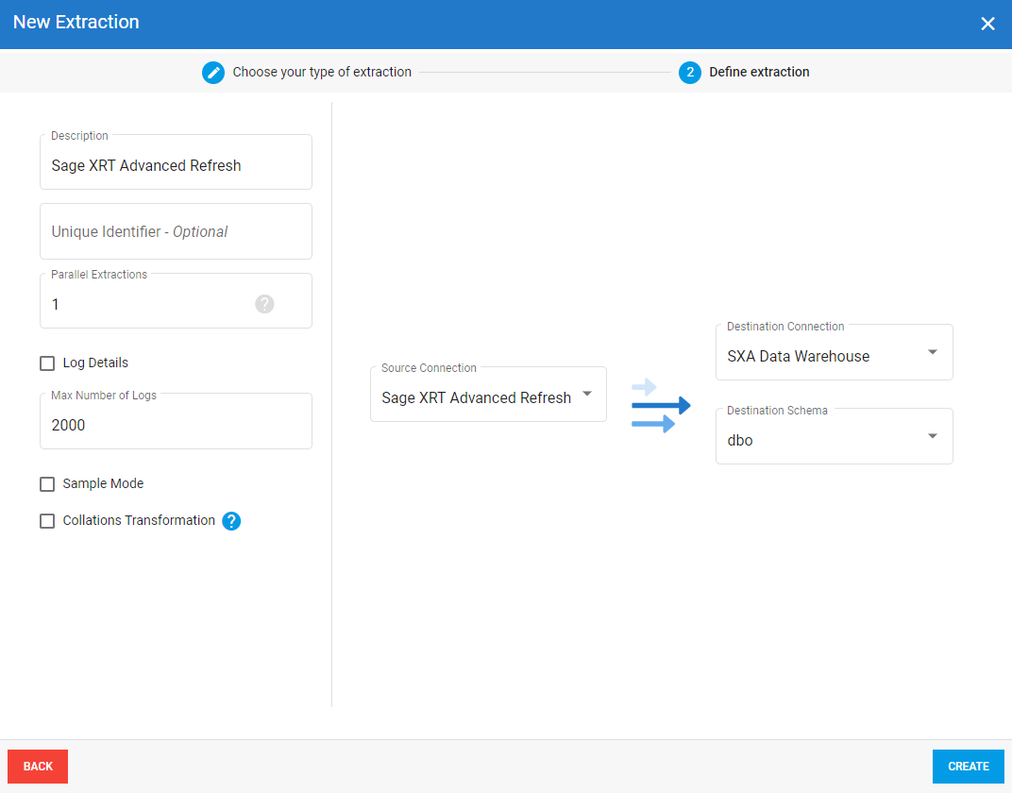Edit the Max Number of Logs field

coord(176,426)
